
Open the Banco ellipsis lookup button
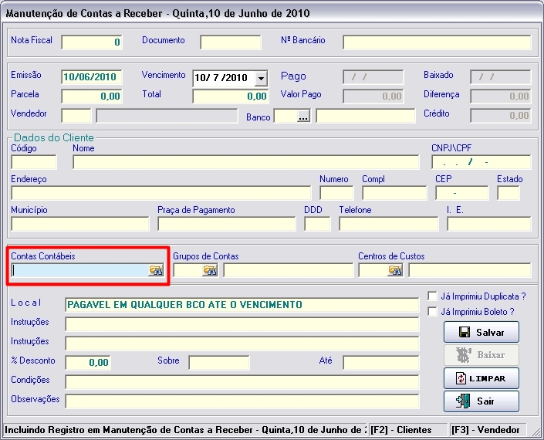coord(302,116)
